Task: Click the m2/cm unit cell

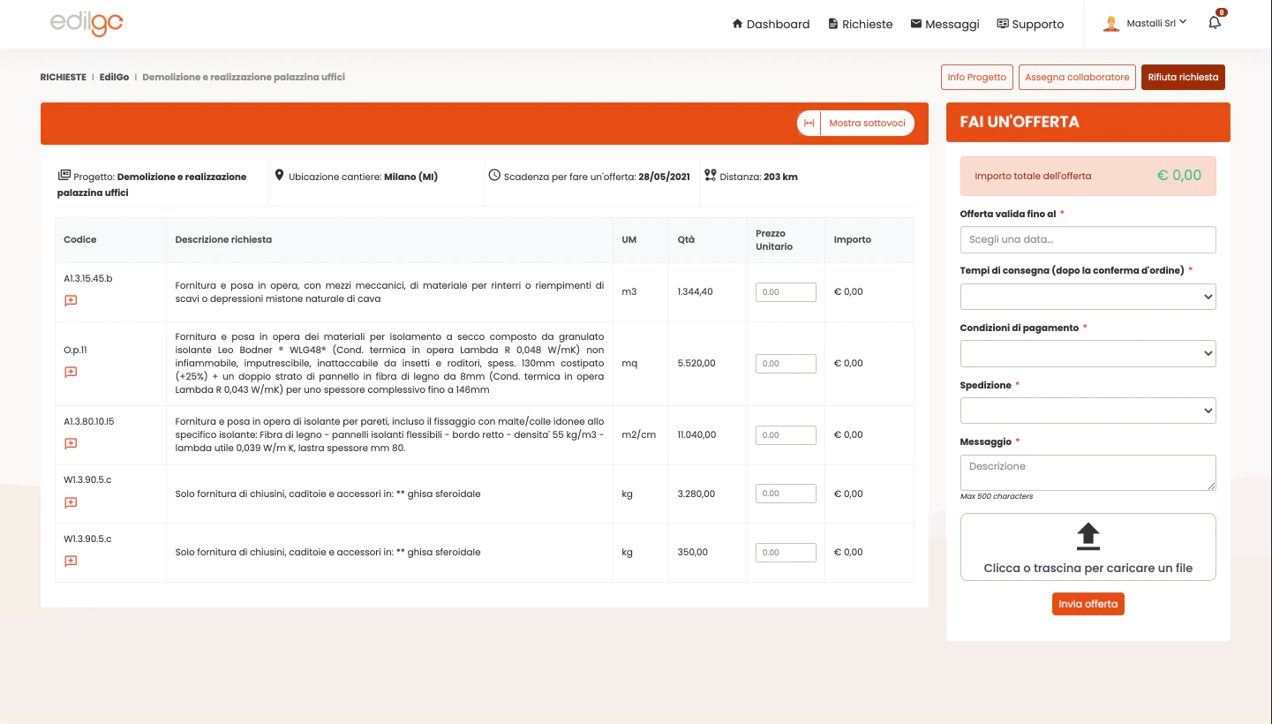Action: (x=639, y=434)
